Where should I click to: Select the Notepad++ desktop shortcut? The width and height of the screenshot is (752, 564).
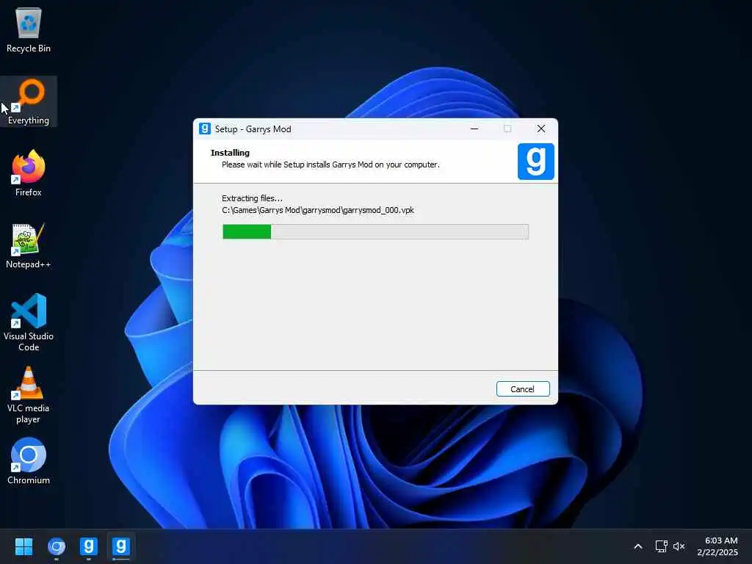(29, 245)
